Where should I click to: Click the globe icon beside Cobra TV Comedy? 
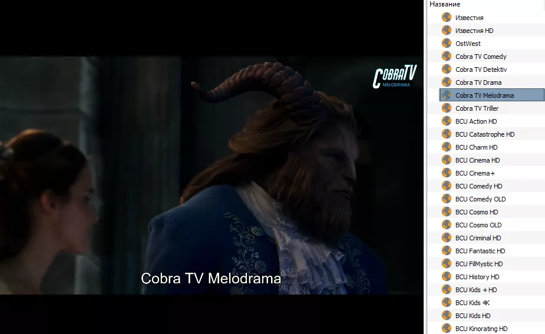pos(446,57)
